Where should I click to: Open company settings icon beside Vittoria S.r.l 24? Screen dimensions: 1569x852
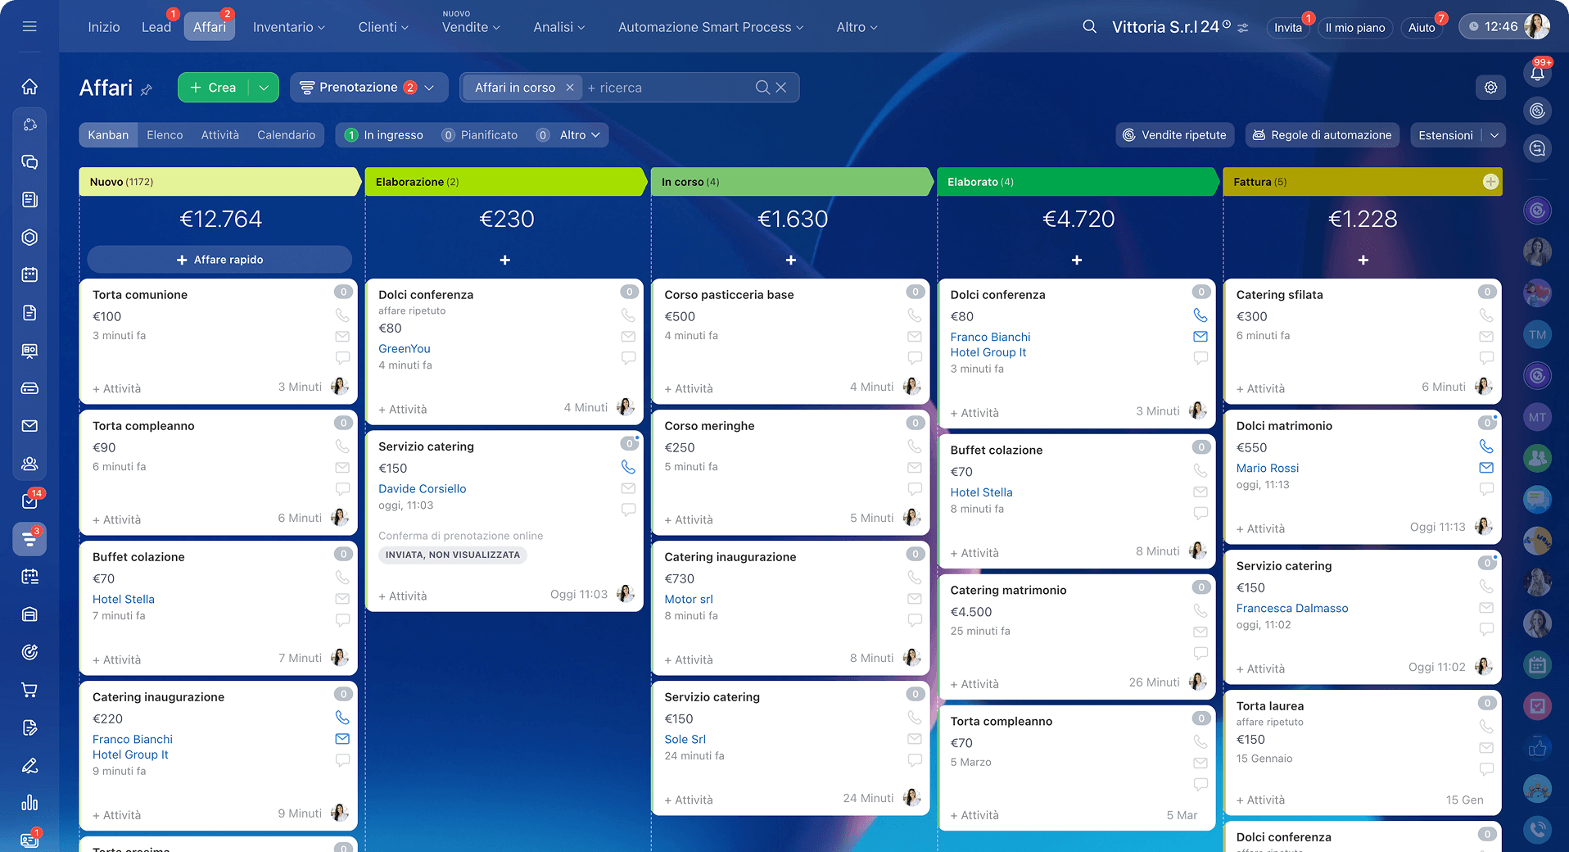click(x=1243, y=27)
